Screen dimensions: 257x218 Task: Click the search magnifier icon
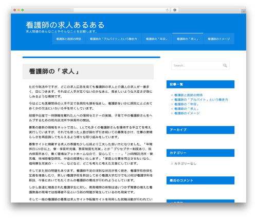225,65
